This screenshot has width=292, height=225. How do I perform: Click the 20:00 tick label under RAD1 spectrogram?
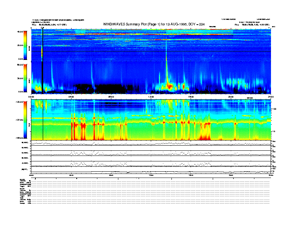[231, 97]
